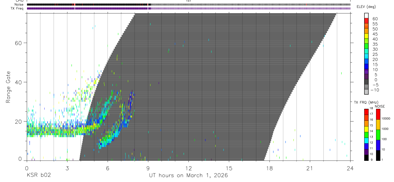Click the red 17–18 segment of TX FRQ colorbar
The height and width of the screenshot is (182, 394).
[366, 112]
